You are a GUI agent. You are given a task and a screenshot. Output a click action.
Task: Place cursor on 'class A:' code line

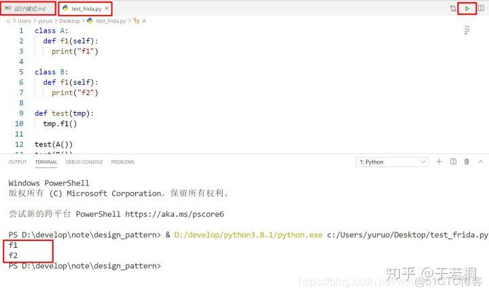pyautogui.click(x=51, y=31)
